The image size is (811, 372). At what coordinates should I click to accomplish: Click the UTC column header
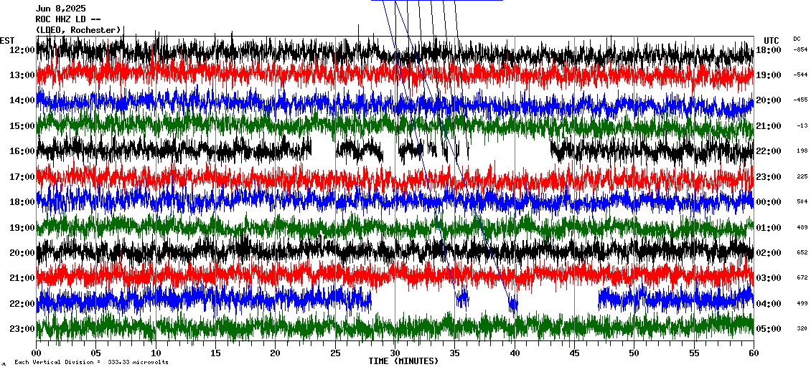[x=772, y=40]
